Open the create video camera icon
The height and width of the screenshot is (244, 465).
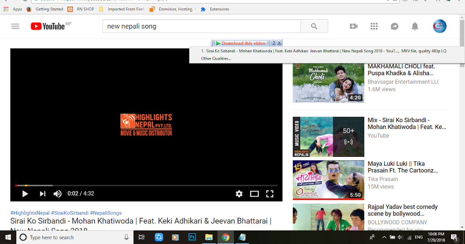[x=353, y=26]
